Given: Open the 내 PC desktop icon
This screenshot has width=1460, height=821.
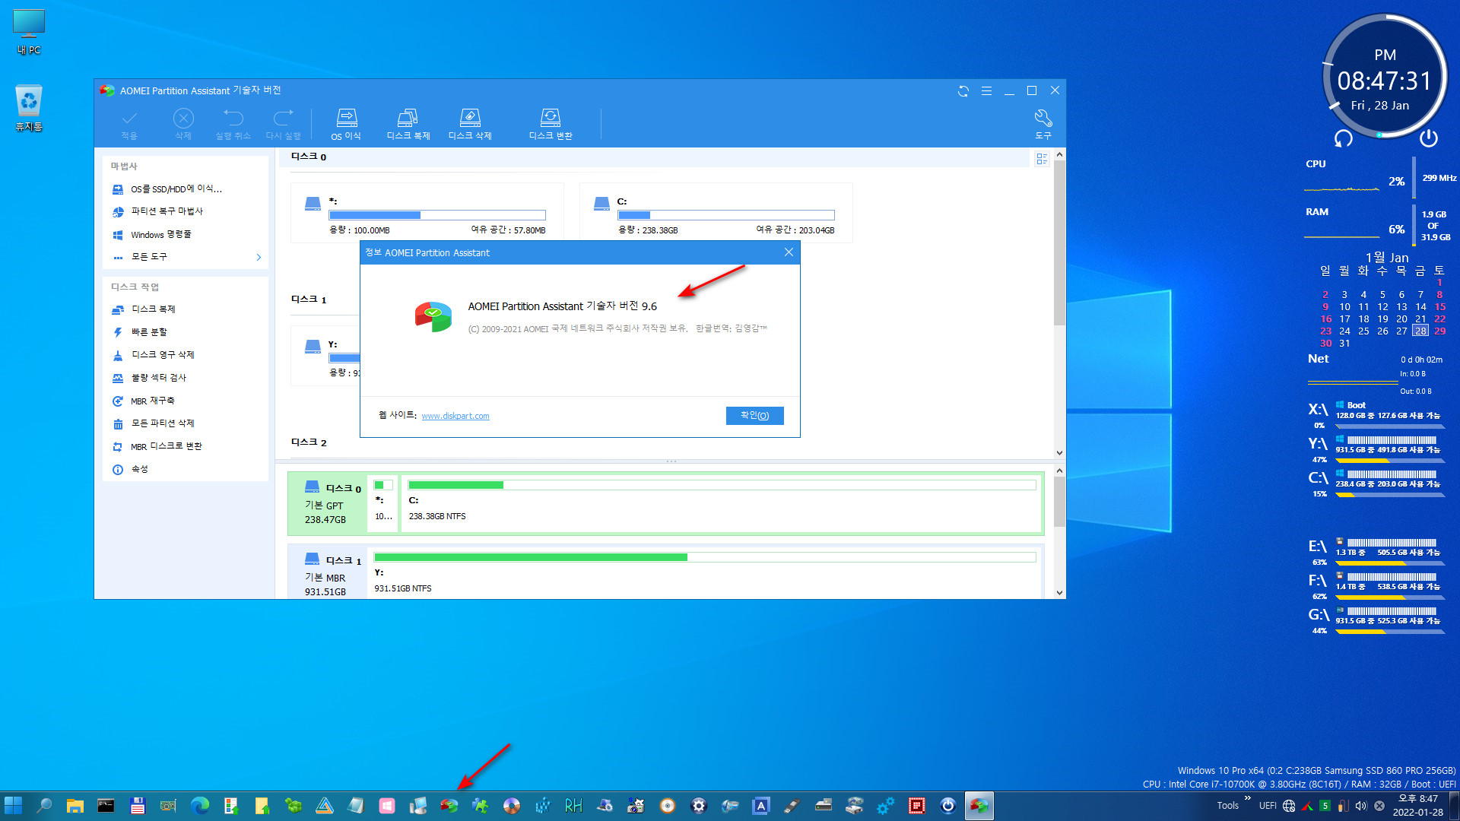Looking at the screenshot, I should [x=29, y=32].
